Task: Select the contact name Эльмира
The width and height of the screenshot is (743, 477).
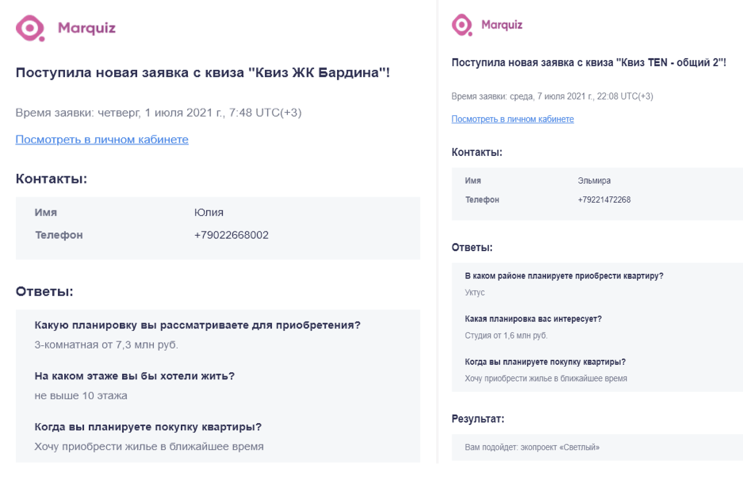Action: 594,181
